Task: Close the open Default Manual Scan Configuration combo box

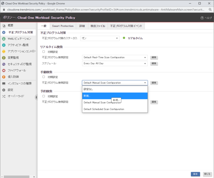Action: click(115, 83)
